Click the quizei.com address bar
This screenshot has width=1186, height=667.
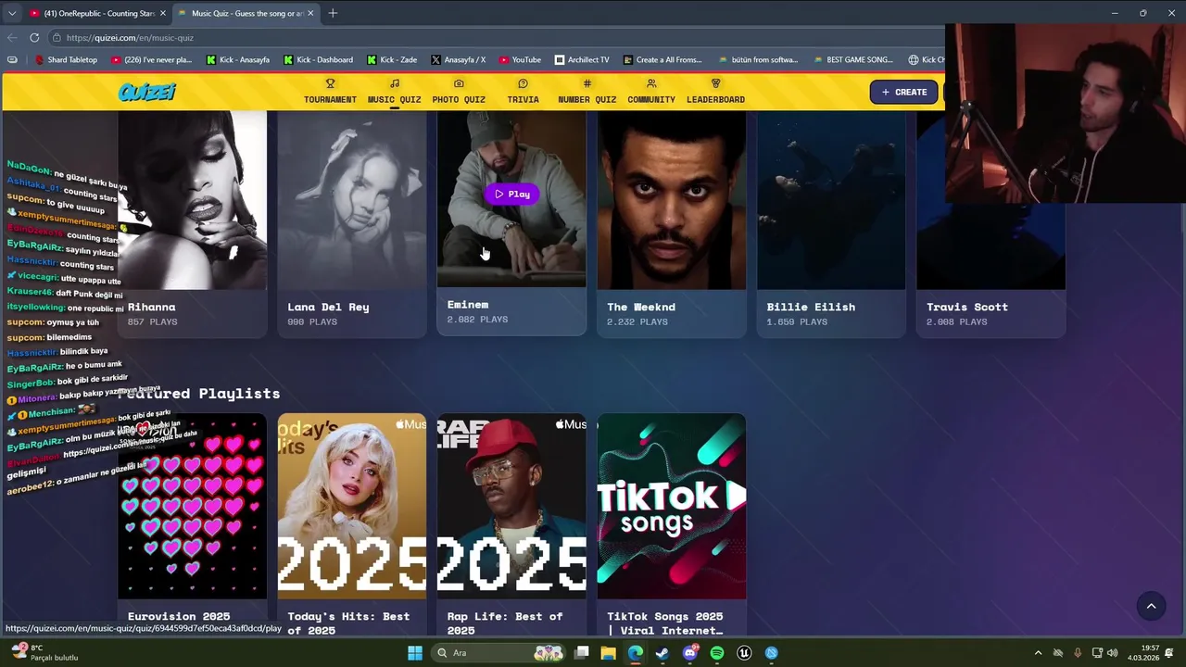(x=496, y=38)
